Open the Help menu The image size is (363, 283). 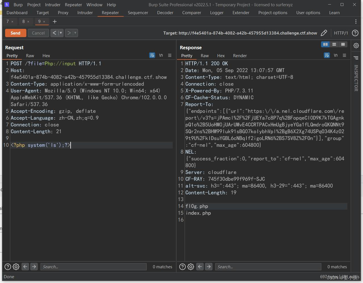[111, 5]
